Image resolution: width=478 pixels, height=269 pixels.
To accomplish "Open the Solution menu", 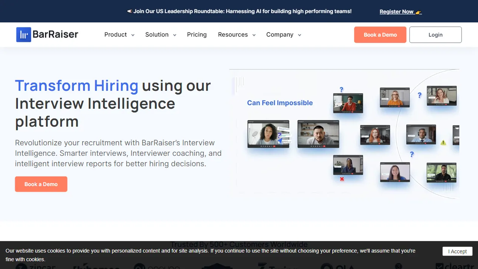I will coord(157,35).
